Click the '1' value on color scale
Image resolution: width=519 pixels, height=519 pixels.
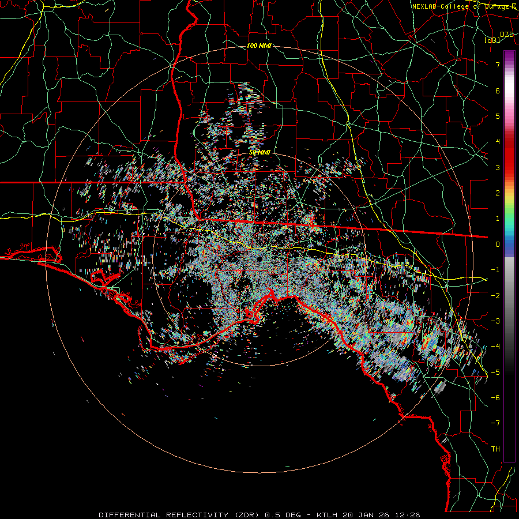[498, 219]
